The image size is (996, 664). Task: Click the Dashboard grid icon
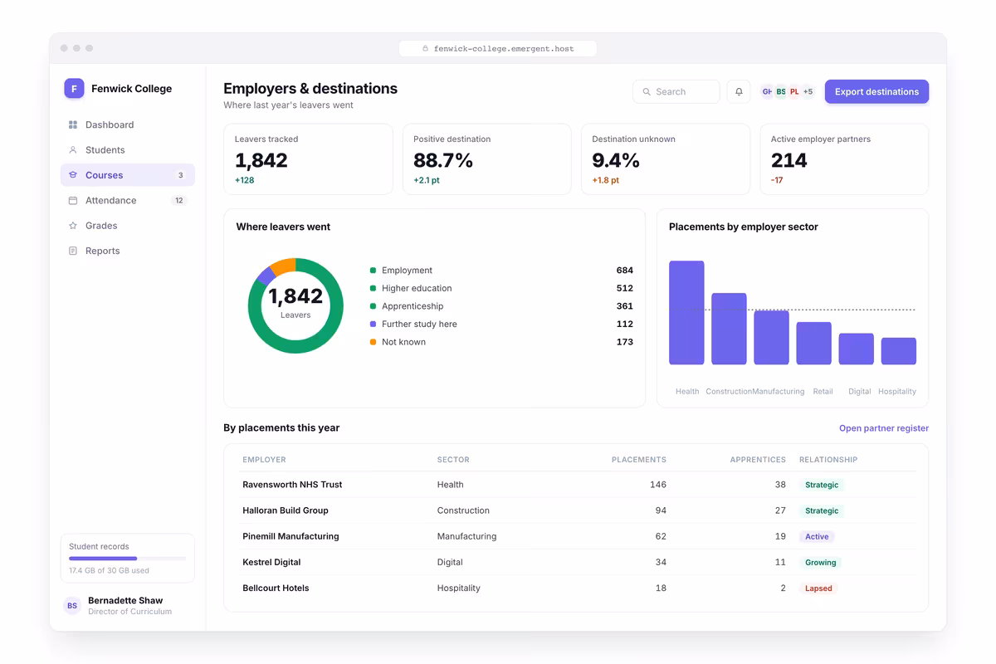click(73, 124)
